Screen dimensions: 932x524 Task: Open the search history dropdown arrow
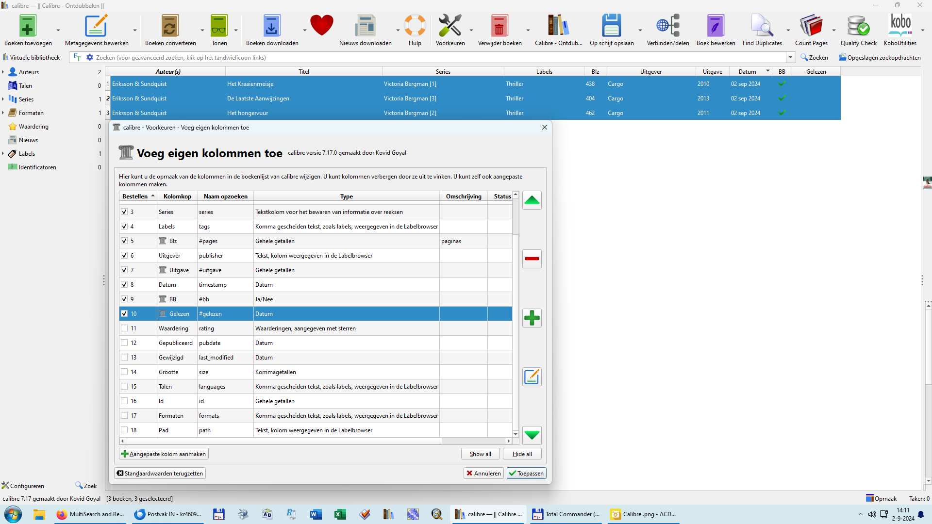coord(790,58)
